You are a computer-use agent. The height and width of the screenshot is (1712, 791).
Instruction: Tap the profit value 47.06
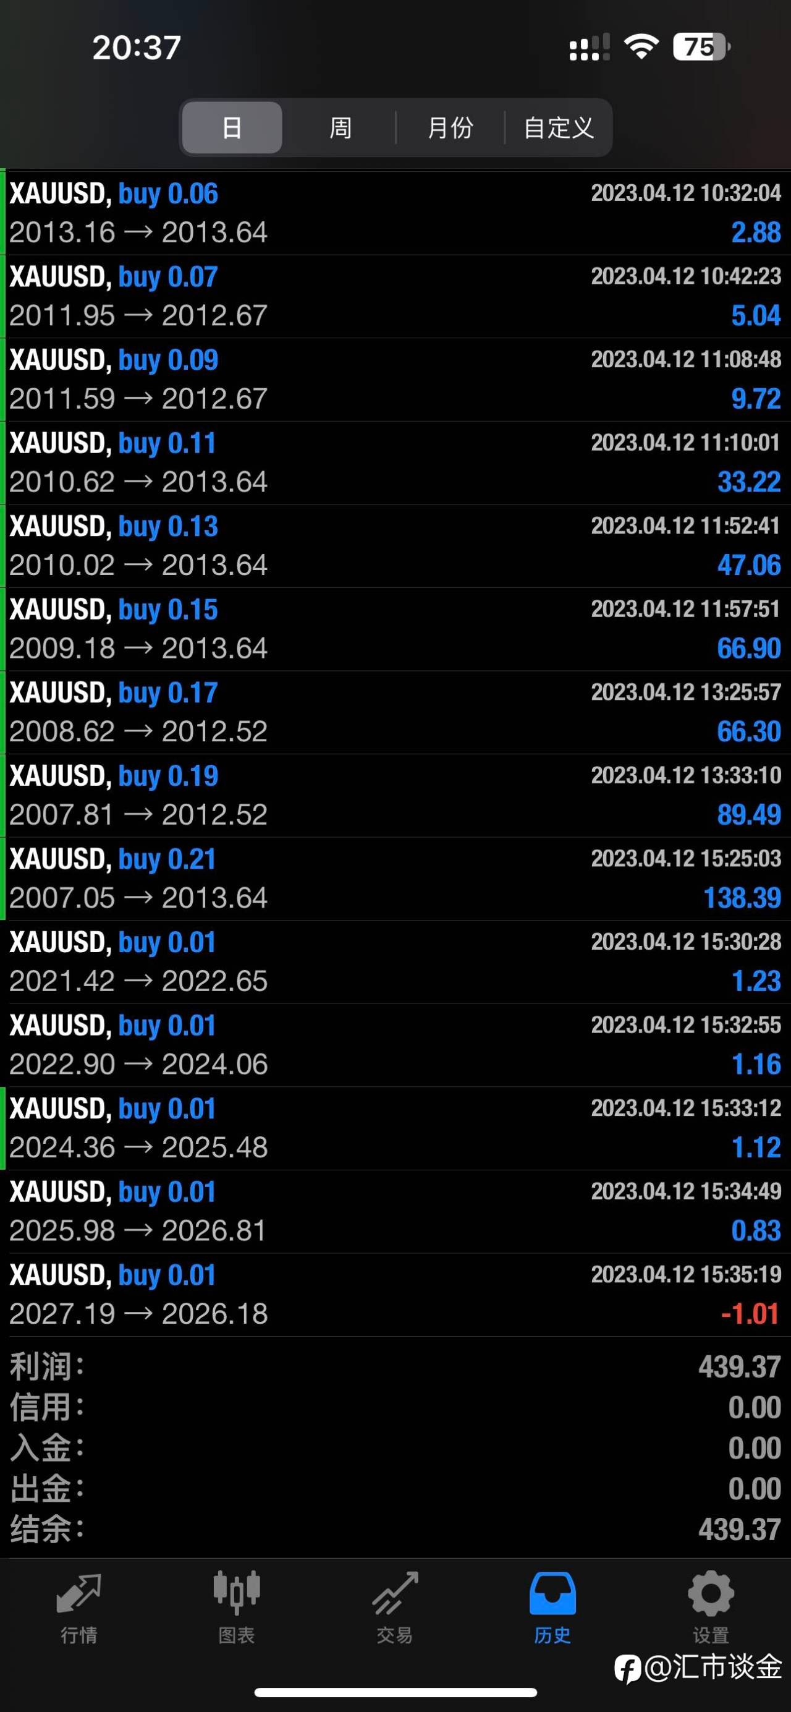(x=748, y=566)
